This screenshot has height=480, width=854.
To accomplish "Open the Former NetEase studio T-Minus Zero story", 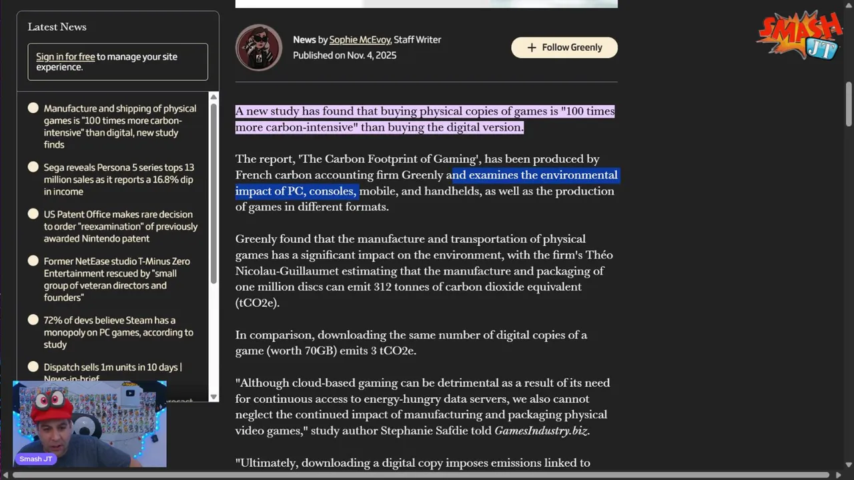I will click(117, 279).
